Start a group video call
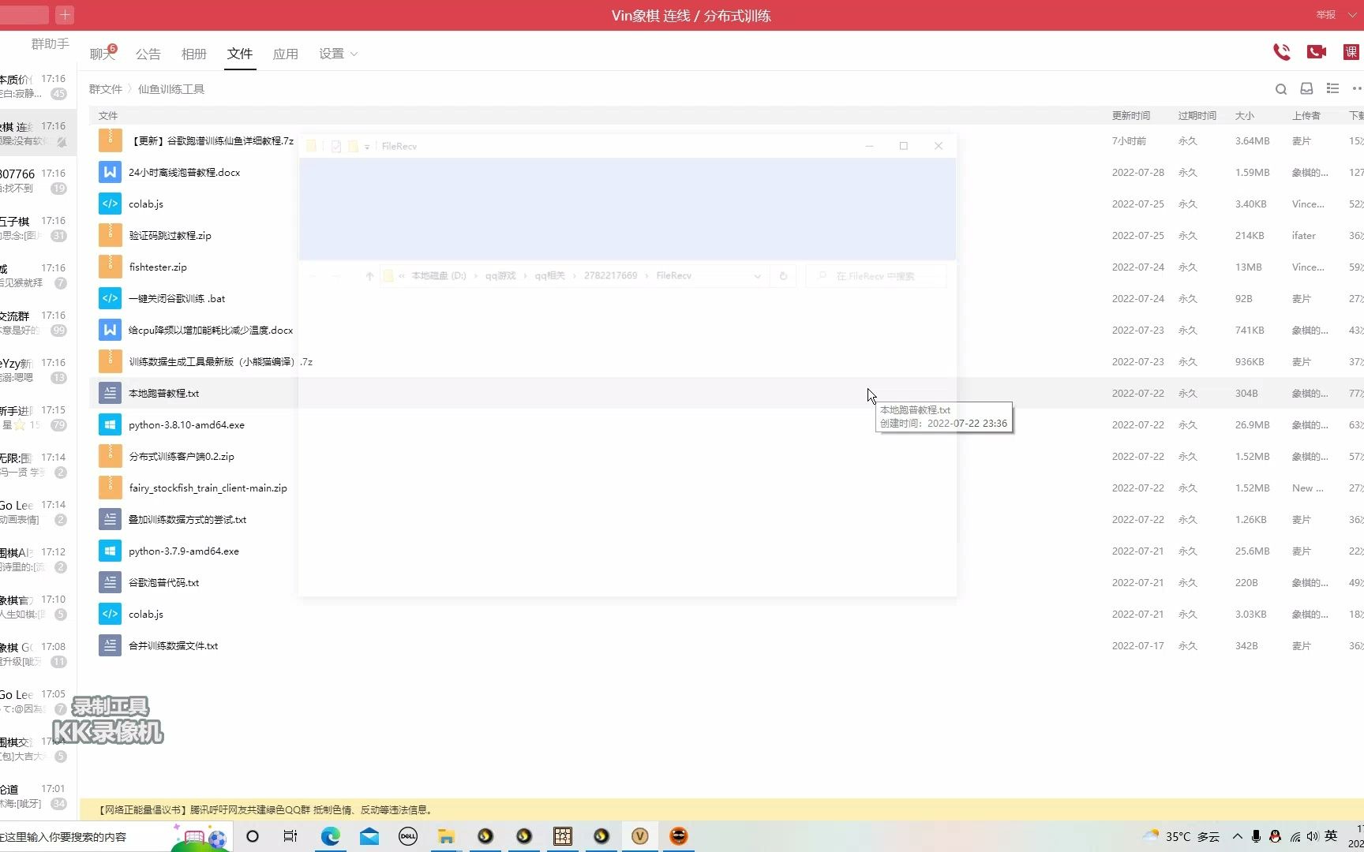The height and width of the screenshot is (852, 1364). (x=1316, y=52)
